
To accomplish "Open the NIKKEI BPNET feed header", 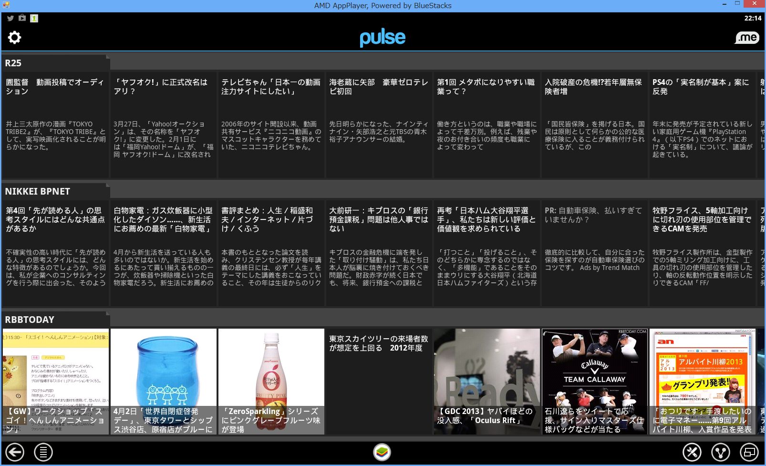I will 56,191.
